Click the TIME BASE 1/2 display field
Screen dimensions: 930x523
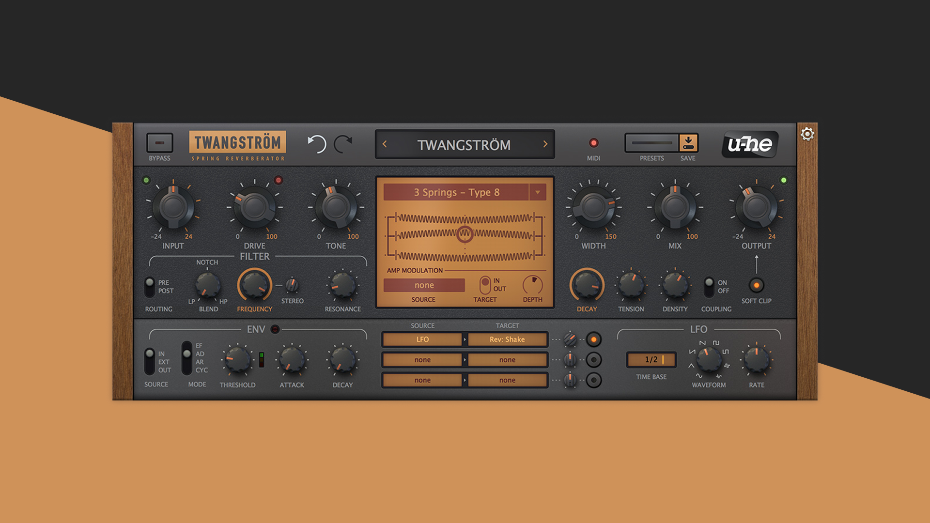pos(651,359)
